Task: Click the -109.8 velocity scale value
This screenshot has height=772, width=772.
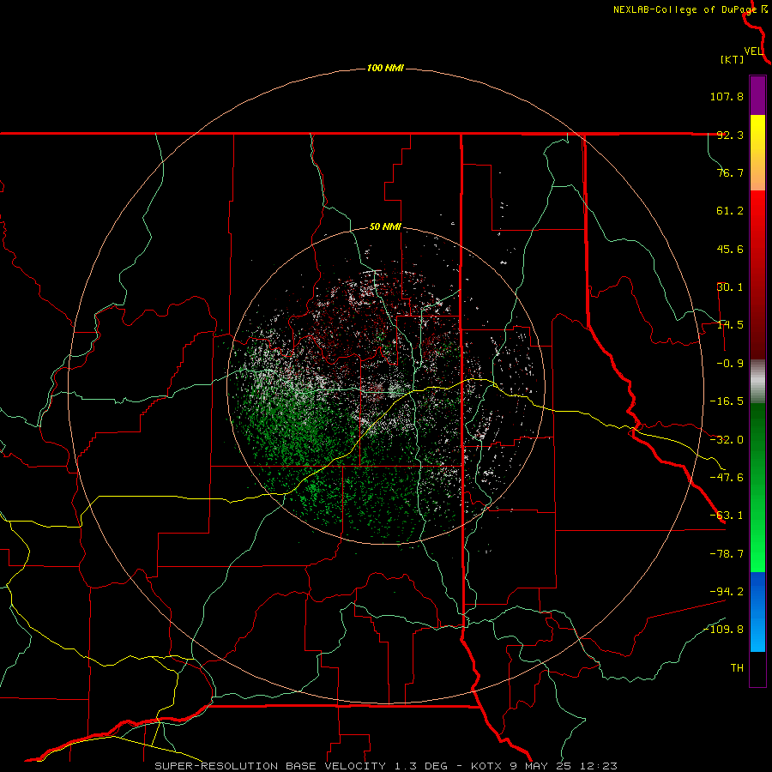Action: pos(724,630)
